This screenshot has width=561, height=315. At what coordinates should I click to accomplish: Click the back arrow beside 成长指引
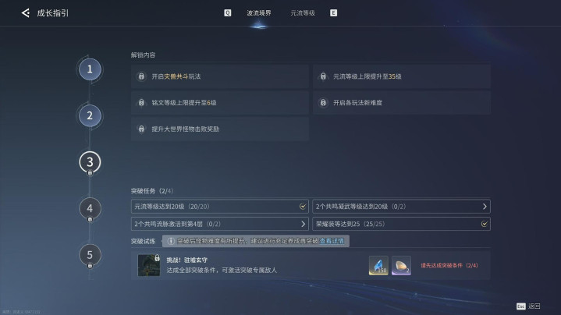pos(26,13)
